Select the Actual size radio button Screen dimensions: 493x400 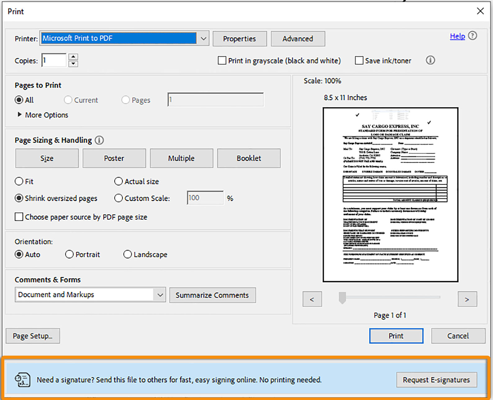118,181
